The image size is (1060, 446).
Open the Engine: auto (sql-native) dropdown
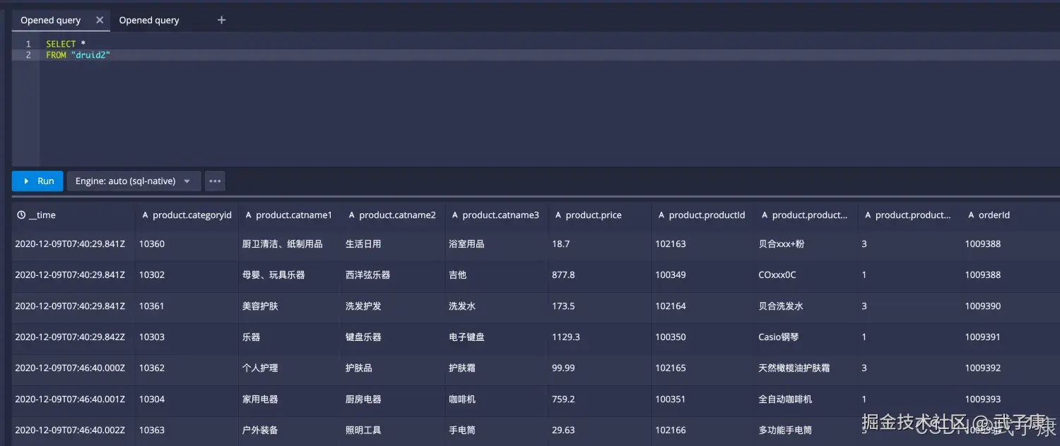point(131,181)
